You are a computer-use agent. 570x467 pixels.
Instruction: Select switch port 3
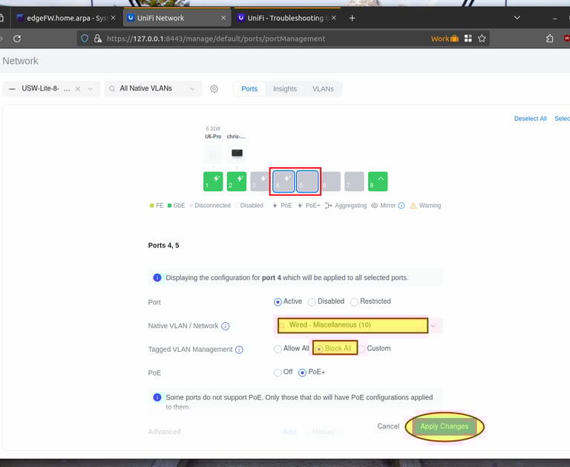tap(260, 181)
